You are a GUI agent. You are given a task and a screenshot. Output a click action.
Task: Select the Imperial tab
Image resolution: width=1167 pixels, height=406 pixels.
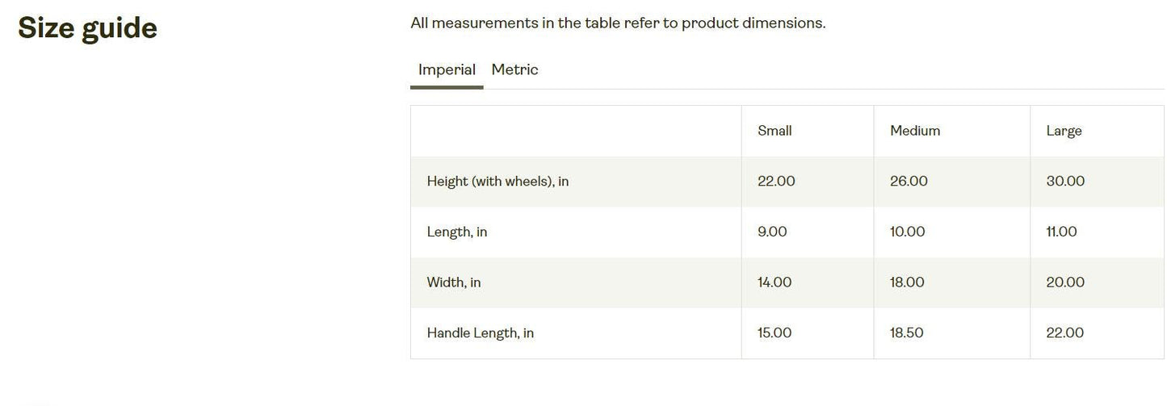(x=447, y=70)
